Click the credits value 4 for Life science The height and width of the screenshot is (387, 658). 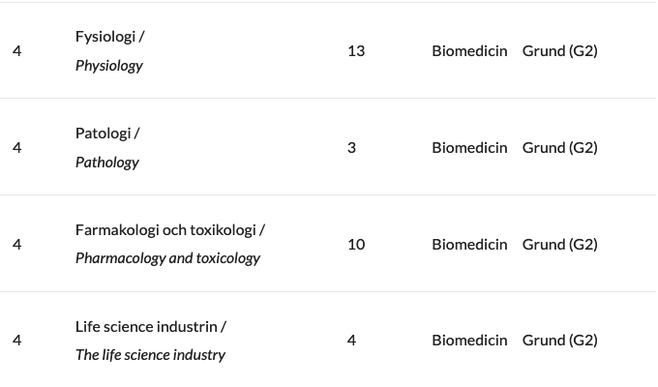pyautogui.click(x=351, y=340)
